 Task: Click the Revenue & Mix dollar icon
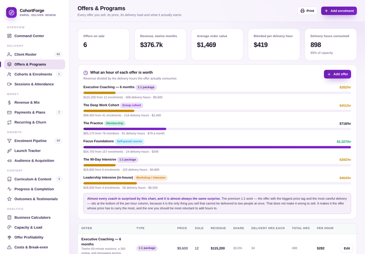pyautogui.click(x=9, y=102)
